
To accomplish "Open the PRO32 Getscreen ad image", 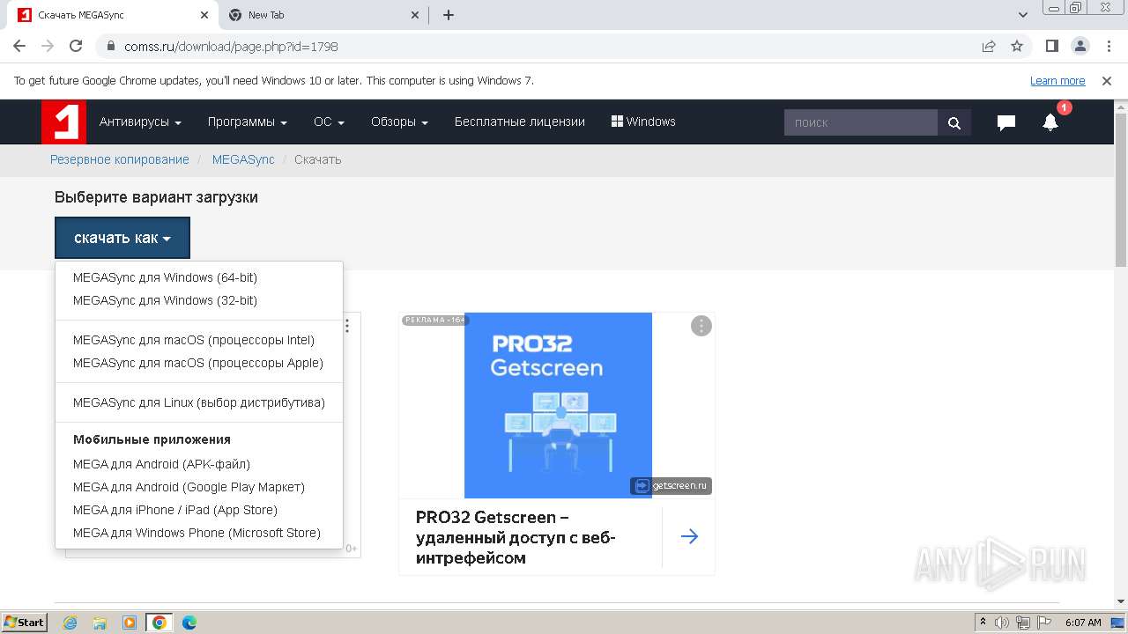I will [558, 405].
